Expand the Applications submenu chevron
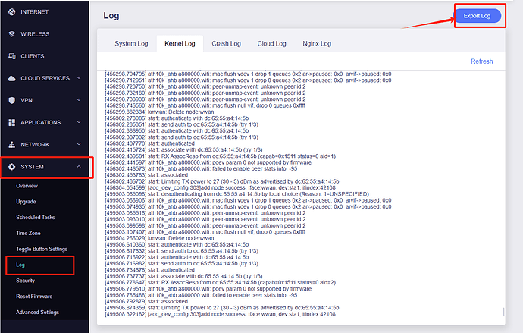523x333 pixels. 79,122
